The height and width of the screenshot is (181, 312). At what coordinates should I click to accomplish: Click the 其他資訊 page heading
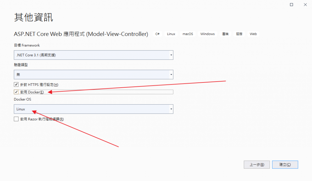[x=34, y=17]
